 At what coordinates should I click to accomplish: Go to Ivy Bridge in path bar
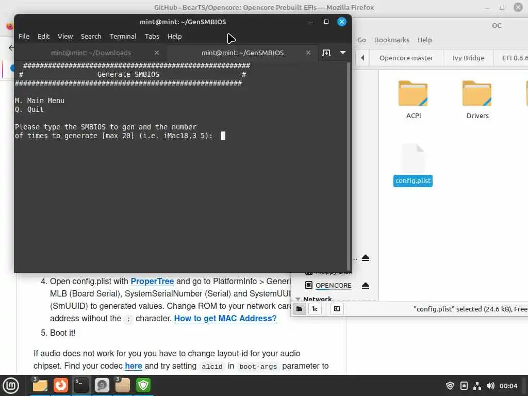(468, 58)
